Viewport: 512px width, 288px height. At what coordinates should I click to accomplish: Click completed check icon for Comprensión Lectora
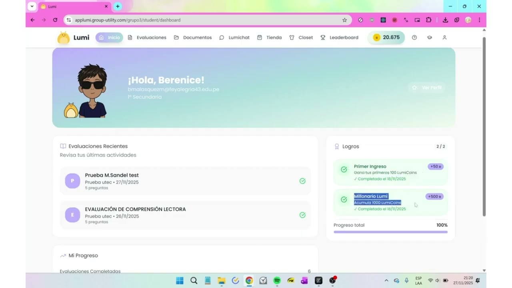point(302,215)
